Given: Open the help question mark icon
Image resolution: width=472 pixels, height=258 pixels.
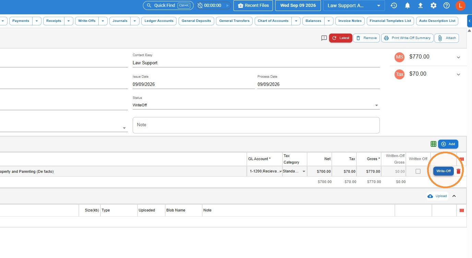Looking at the screenshot, I should pyautogui.click(x=446, y=5).
